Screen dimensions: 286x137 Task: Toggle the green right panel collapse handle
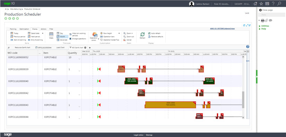click(x=257, y=77)
